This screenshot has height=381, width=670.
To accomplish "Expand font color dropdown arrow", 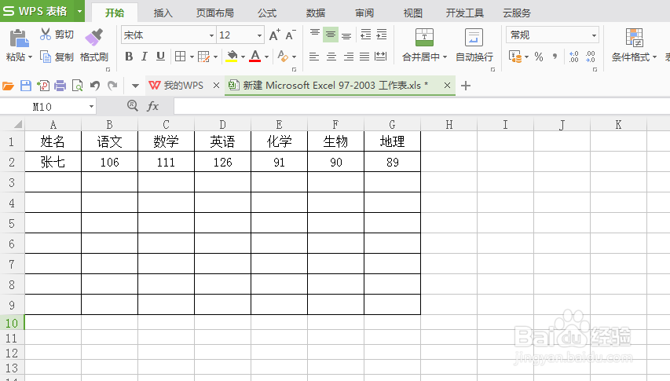I will point(266,57).
